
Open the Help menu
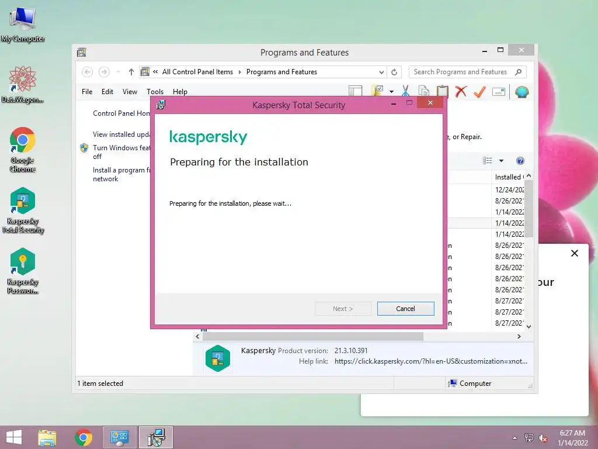[180, 92]
